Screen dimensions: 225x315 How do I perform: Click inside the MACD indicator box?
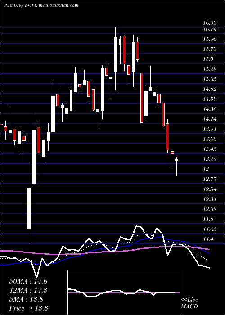[x=124, y=292]
